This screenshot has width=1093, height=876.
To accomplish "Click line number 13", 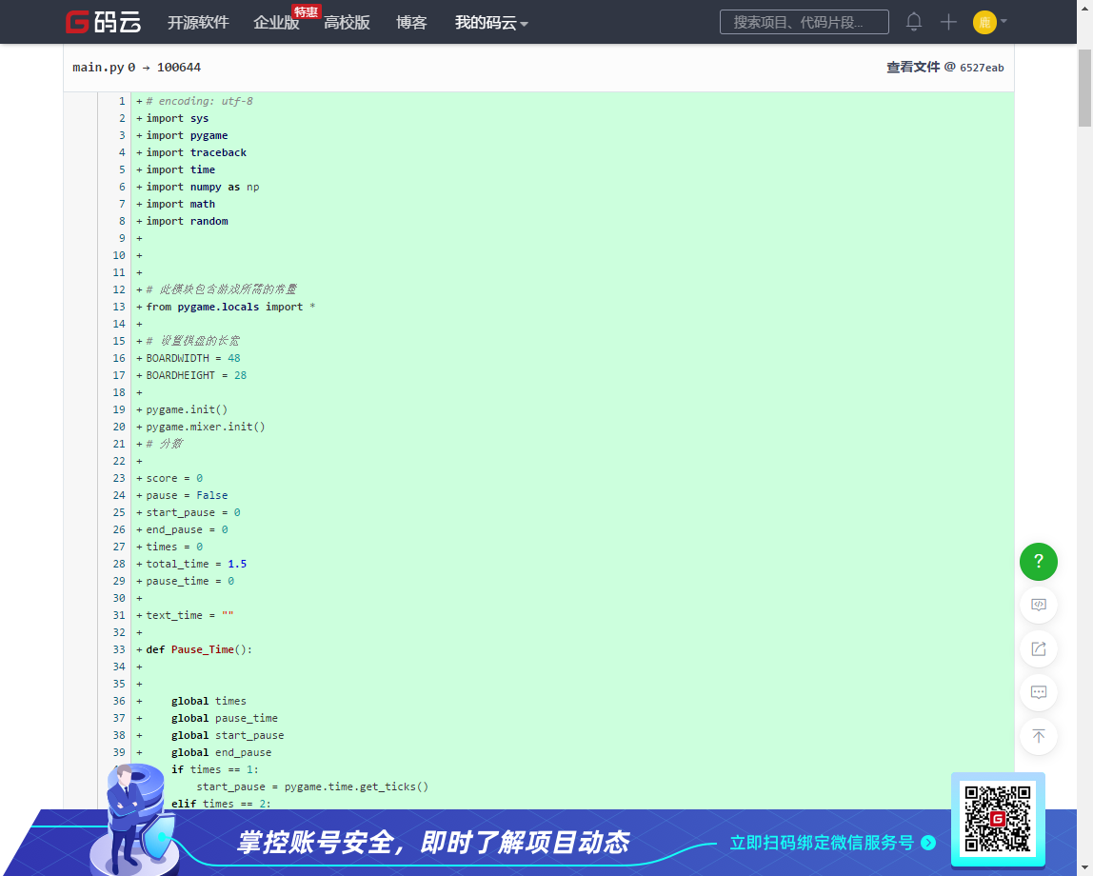I will 119,307.
